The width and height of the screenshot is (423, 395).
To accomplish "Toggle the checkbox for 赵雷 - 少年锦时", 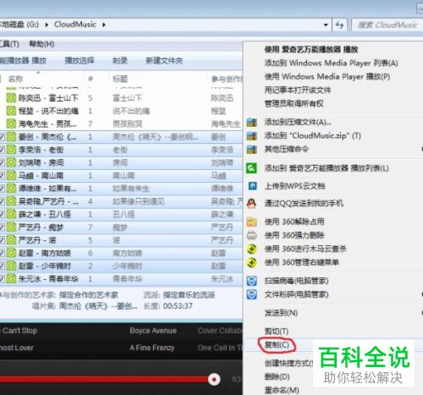I will click(2, 266).
